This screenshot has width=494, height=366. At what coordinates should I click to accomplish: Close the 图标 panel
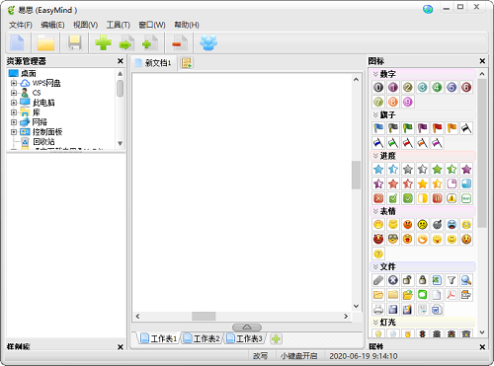(482, 61)
